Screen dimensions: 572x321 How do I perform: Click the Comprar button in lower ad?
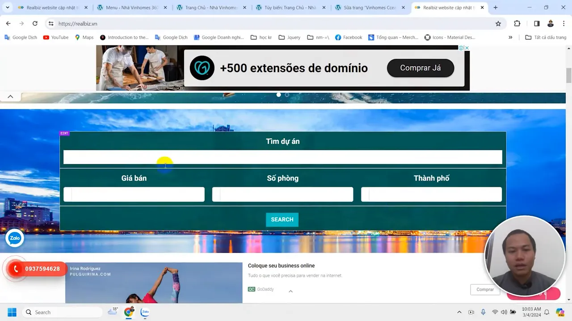[485, 289]
